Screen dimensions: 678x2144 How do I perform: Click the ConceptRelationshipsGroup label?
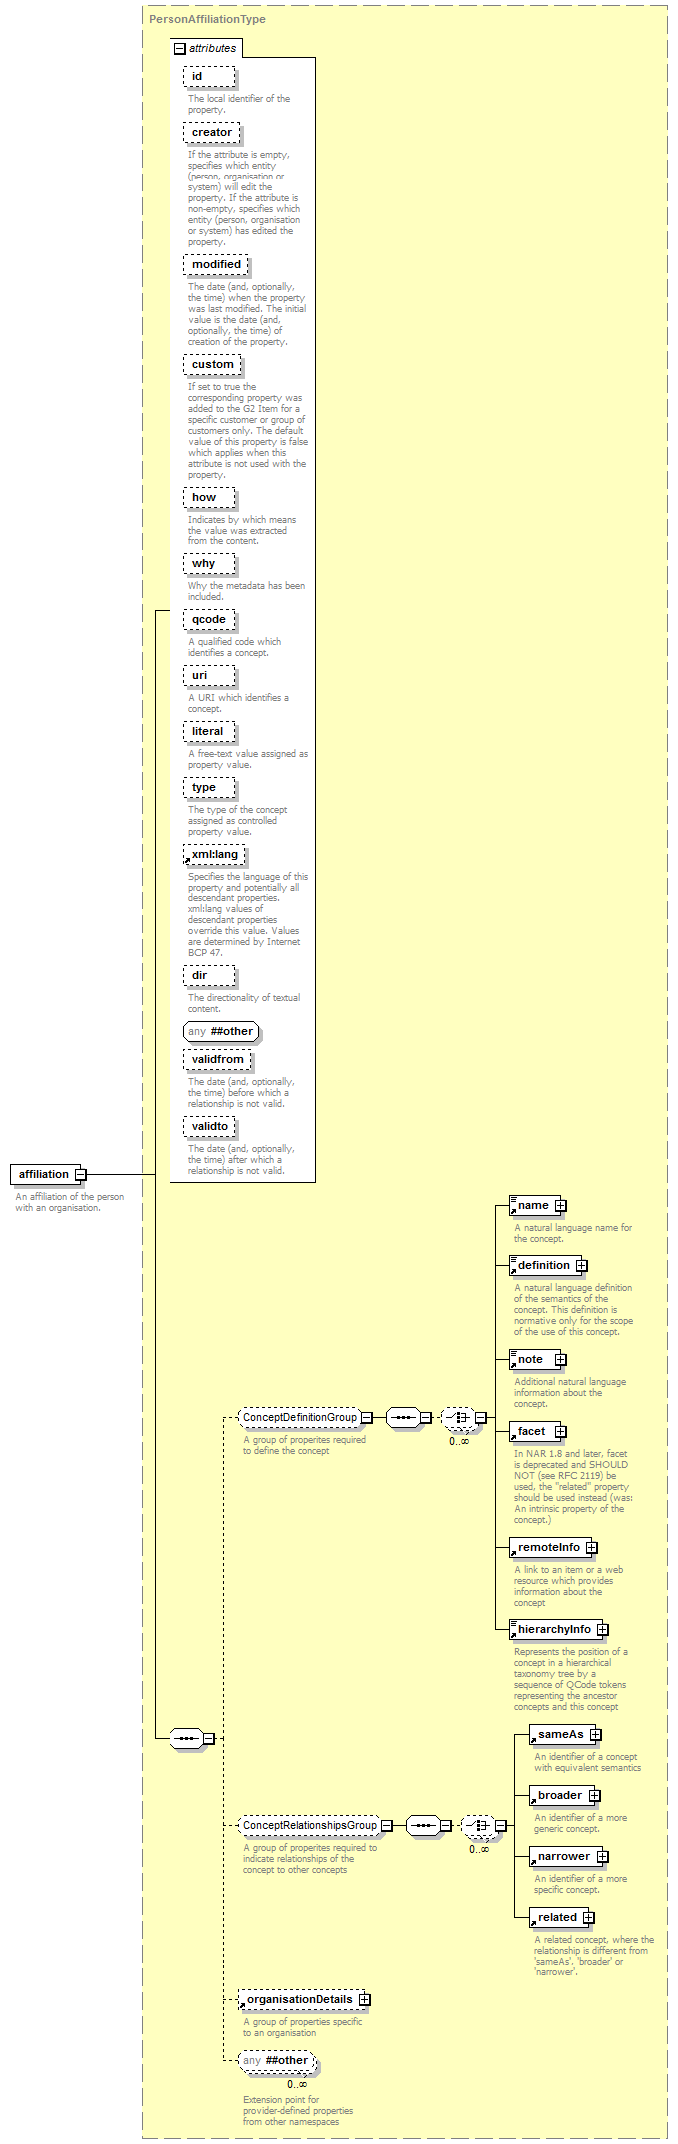(x=310, y=1826)
